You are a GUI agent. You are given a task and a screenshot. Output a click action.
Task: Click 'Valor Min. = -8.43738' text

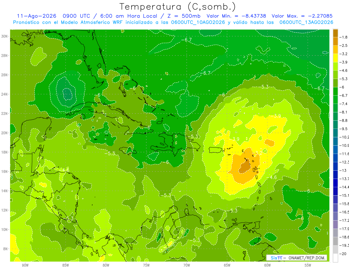pyautogui.click(x=236, y=16)
